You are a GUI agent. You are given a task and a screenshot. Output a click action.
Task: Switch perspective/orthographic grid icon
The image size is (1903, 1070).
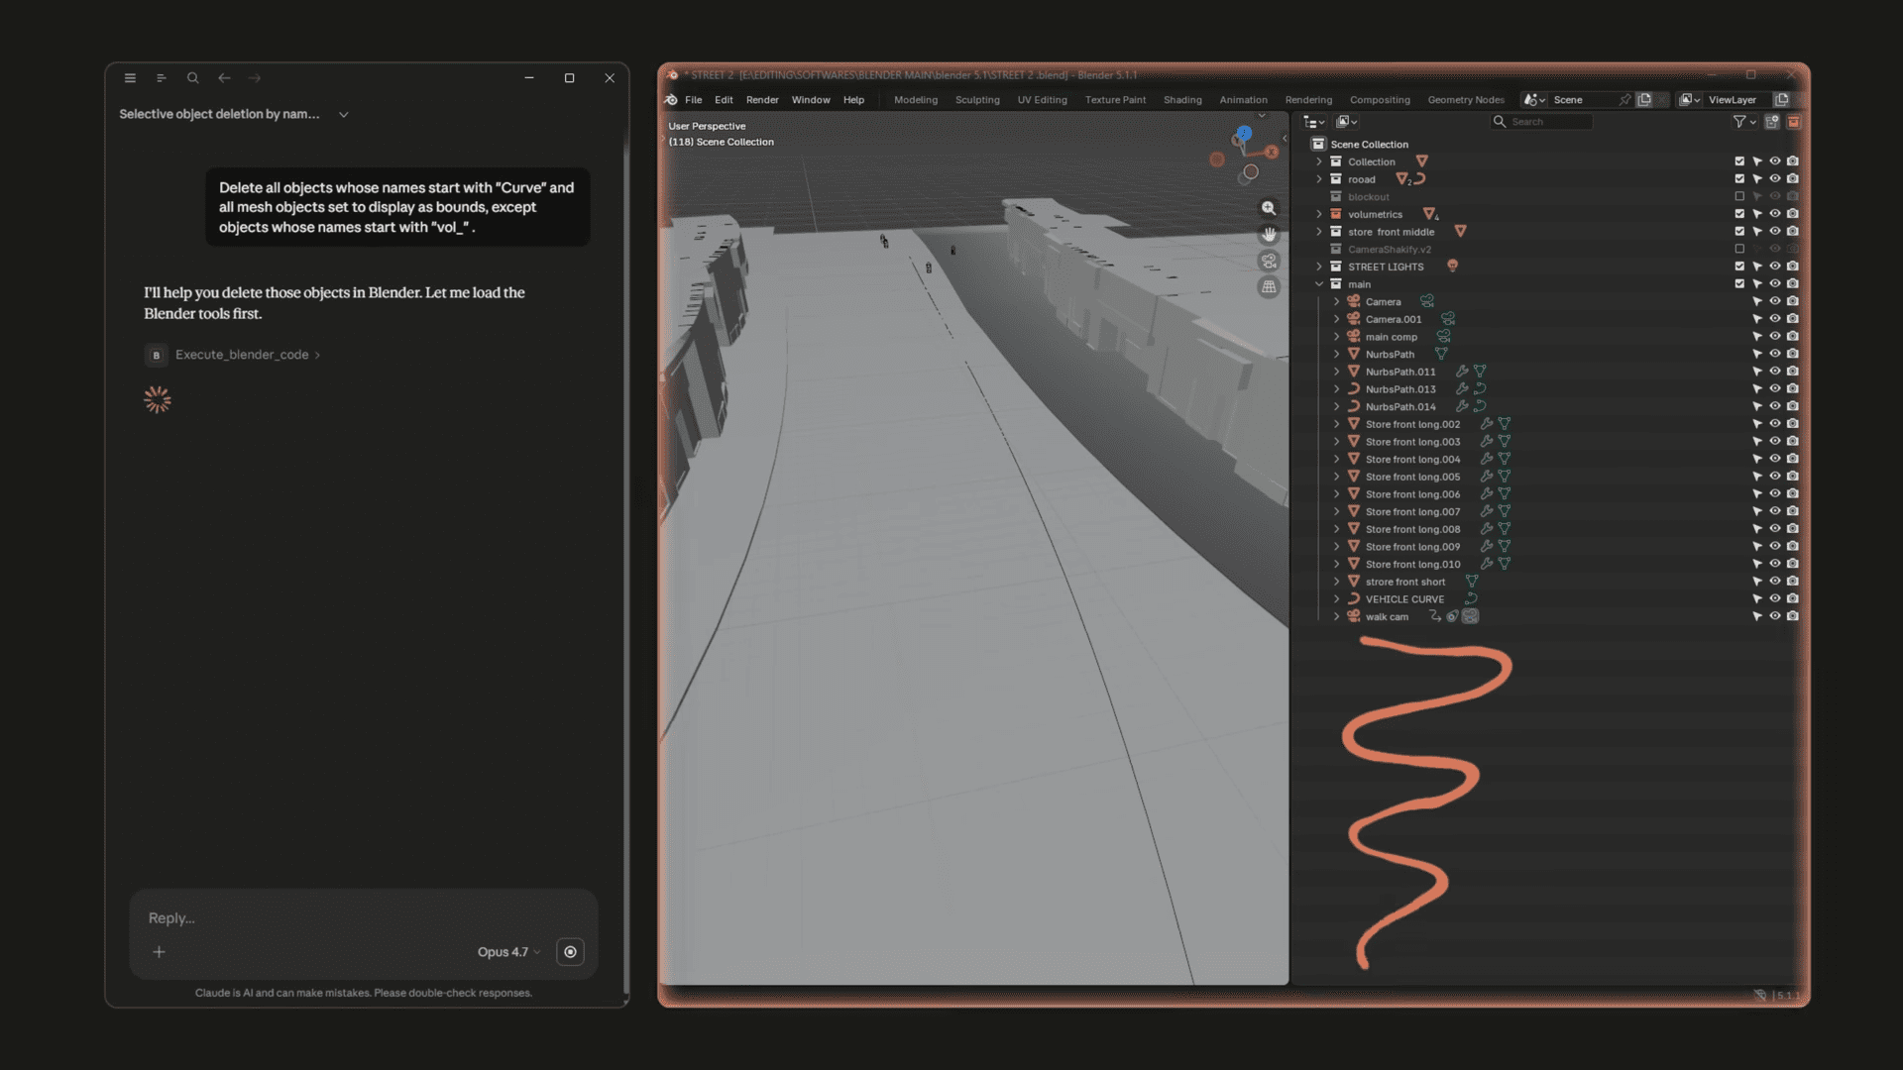[x=1269, y=287]
